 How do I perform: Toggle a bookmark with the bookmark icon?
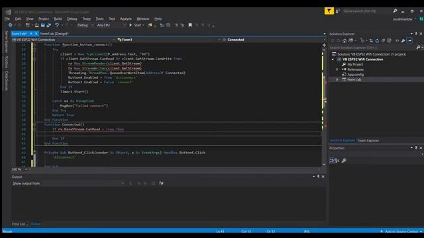[x=190, y=25]
